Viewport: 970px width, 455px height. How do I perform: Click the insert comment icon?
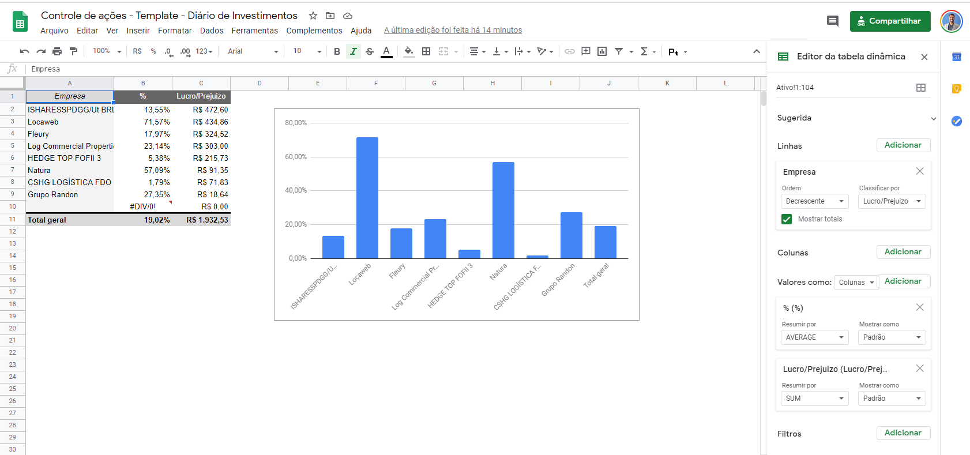(586, 51)
